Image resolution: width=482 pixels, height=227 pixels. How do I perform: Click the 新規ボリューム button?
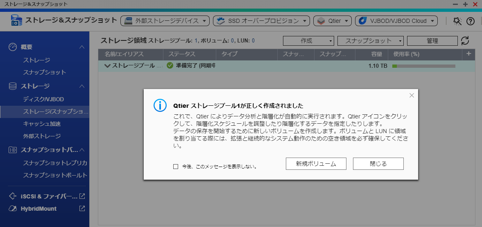316,164
